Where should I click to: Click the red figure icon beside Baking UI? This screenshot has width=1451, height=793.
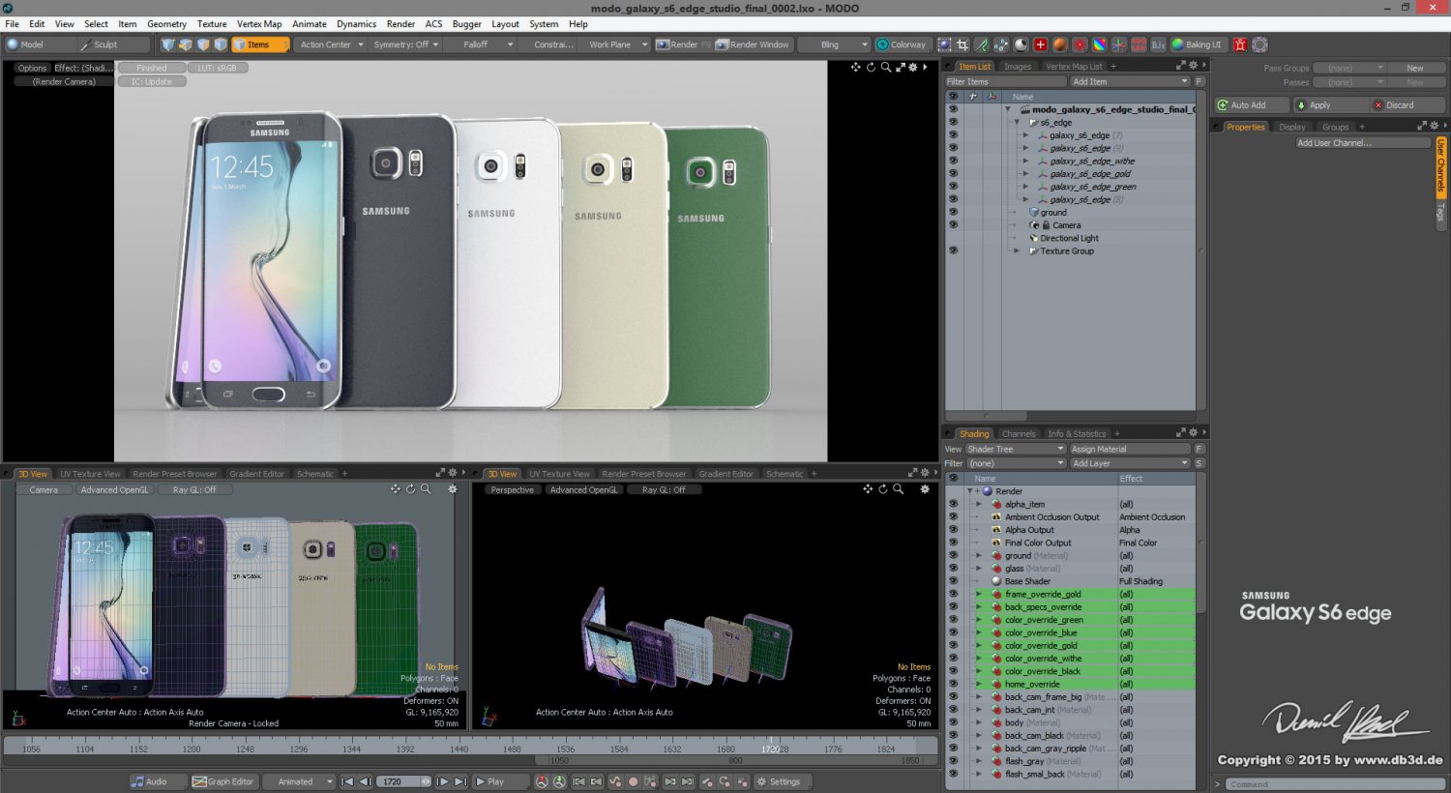point(1240,44)
